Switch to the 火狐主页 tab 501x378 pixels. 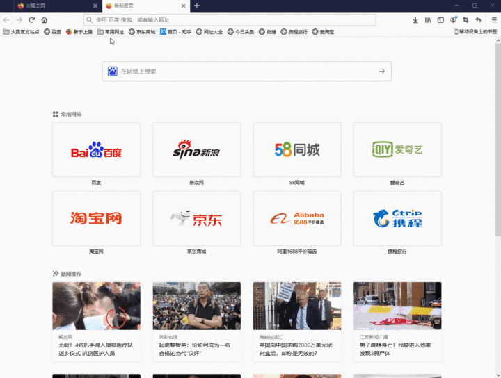58,6
